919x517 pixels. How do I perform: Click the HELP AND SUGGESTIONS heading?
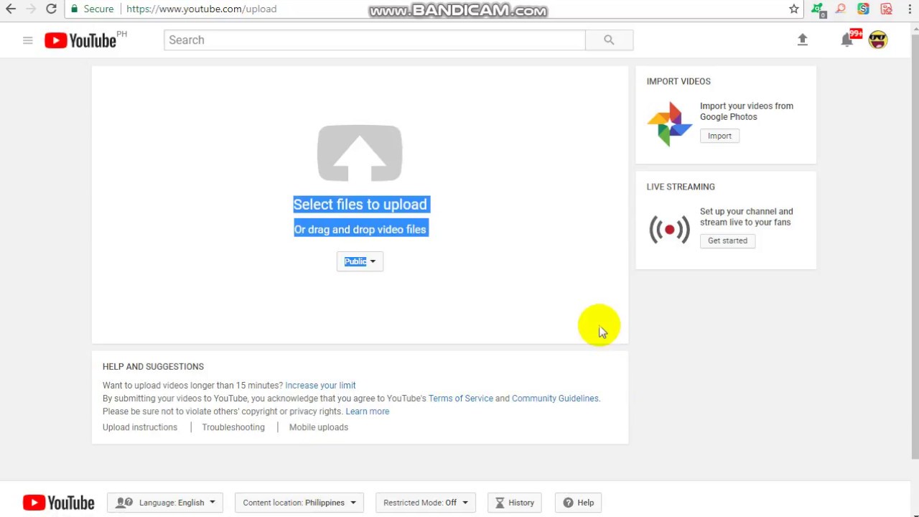[153, 366]
